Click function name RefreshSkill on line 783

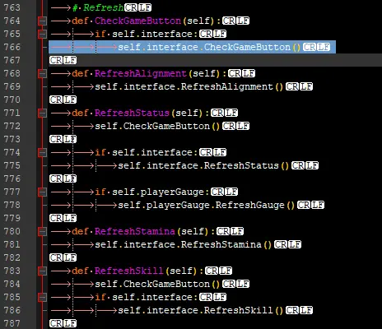tap(129, 271)
